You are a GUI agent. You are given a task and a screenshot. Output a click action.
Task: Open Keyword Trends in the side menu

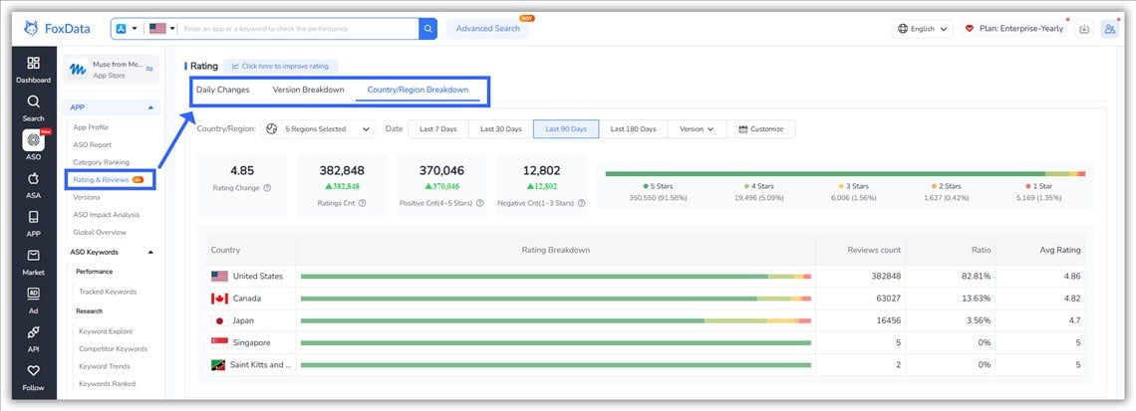(105, 366)
